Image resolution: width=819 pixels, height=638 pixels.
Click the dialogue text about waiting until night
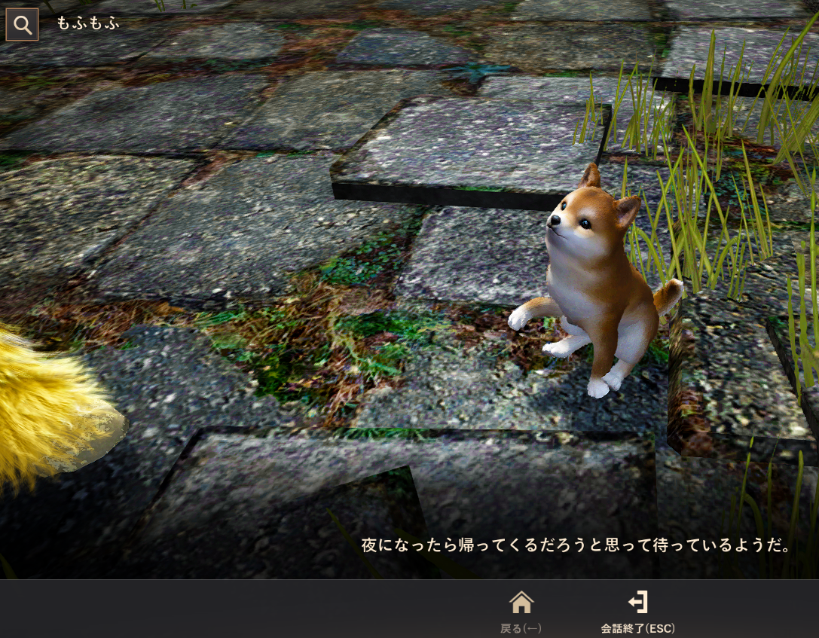[x=577, y=545]
